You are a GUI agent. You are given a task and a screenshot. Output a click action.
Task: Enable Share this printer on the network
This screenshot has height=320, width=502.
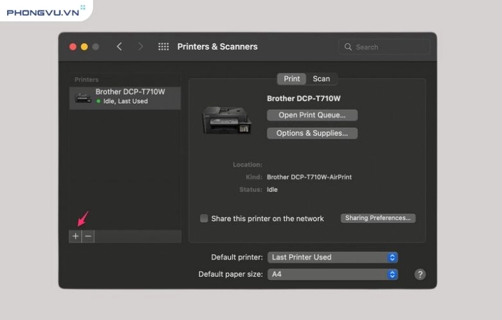pyautogui.click(x=204, y=219)
